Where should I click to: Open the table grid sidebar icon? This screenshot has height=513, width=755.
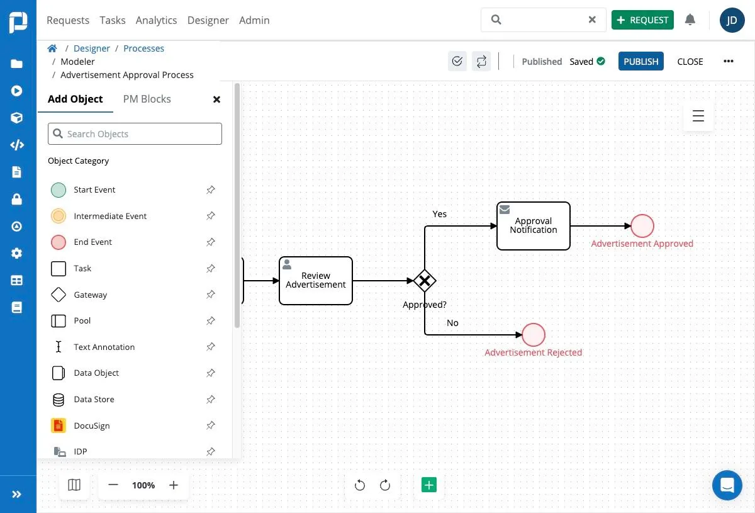(x=17, y=281)
